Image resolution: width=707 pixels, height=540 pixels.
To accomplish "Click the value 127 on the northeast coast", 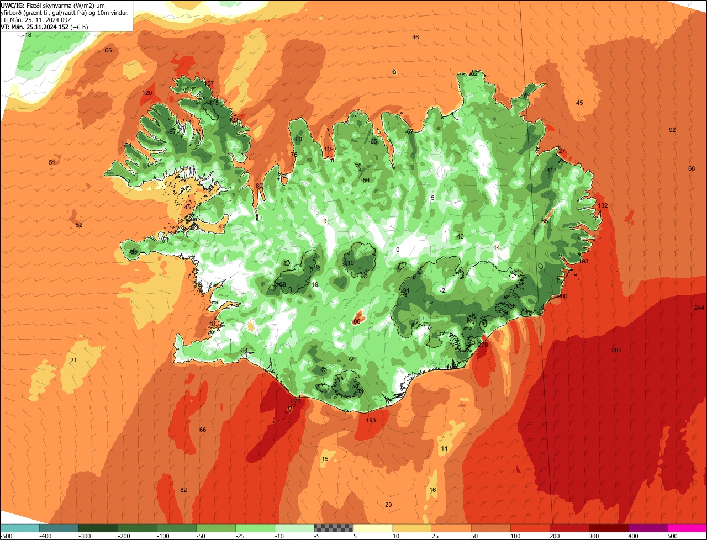I will [x=561, y=151].
